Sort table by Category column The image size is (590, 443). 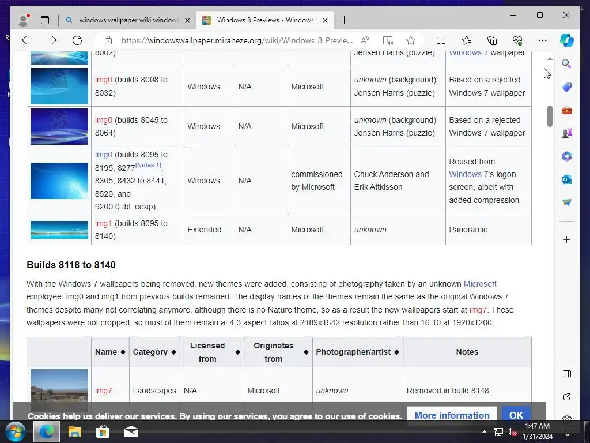point(173,352)
